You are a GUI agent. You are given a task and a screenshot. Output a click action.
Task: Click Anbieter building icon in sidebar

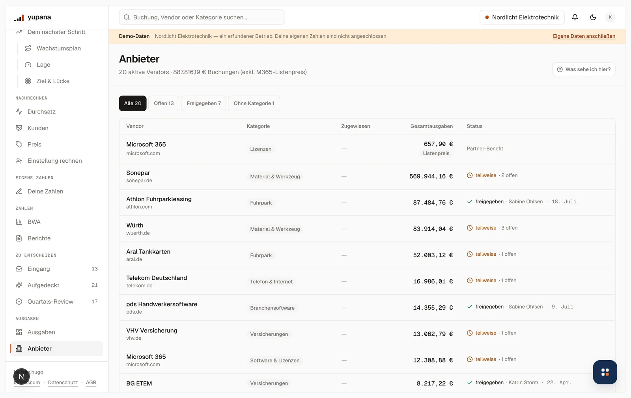[19, 348]
